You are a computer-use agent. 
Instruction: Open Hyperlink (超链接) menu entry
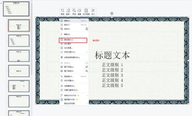74,76
